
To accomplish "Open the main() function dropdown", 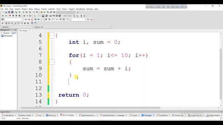I will [72, 27].
